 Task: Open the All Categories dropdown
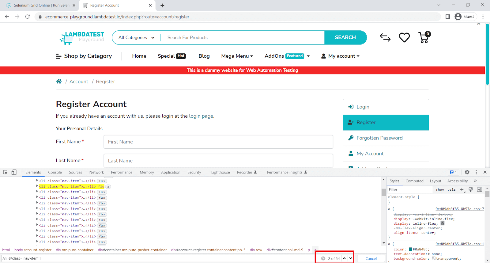click(137, 37)
